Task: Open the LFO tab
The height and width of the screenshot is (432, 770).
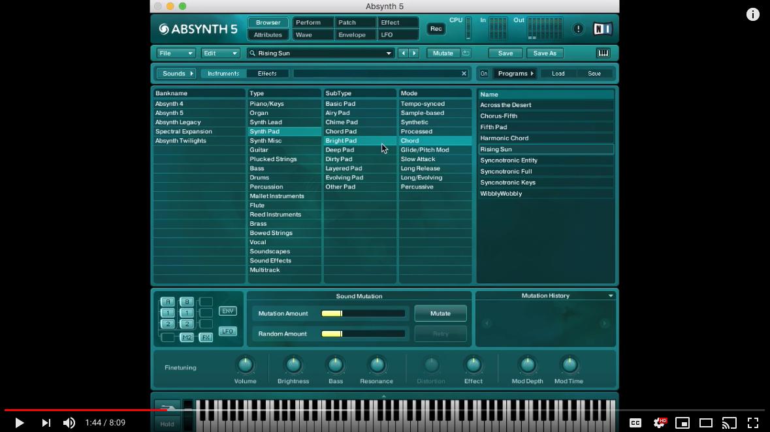Action: pyautogui.click(x=398, y=35)
